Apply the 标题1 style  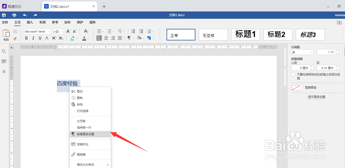pyautogui.click(x=245, y=34)
